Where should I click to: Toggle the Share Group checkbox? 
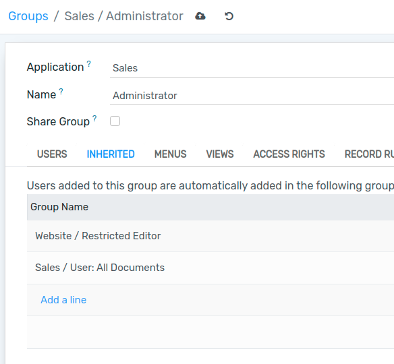(115, 121)
